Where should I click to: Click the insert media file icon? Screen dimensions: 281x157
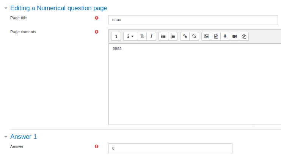point(216,36)
